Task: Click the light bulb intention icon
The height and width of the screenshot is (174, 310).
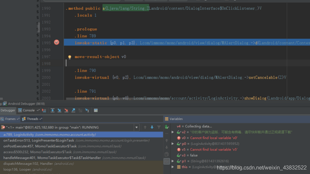Action: click(70, 57)
